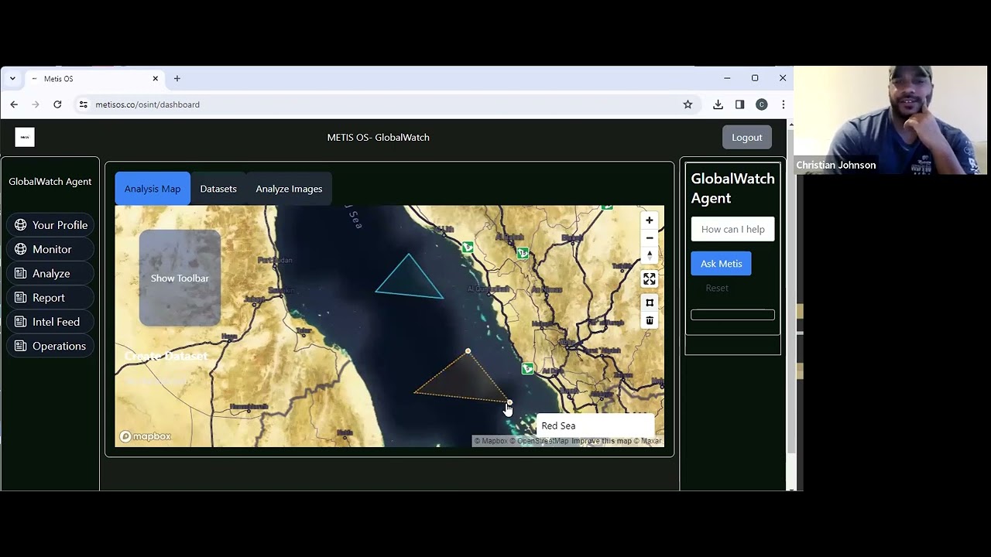Reload the browser page
Viewport: 991px width, 557px height.
point(57,104)
